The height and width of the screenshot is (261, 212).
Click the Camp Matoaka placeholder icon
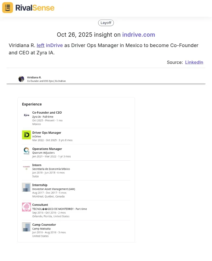[26, 227]
